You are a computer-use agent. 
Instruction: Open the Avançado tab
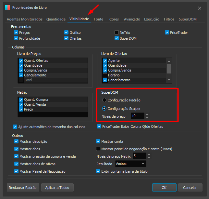coord(132,19)
